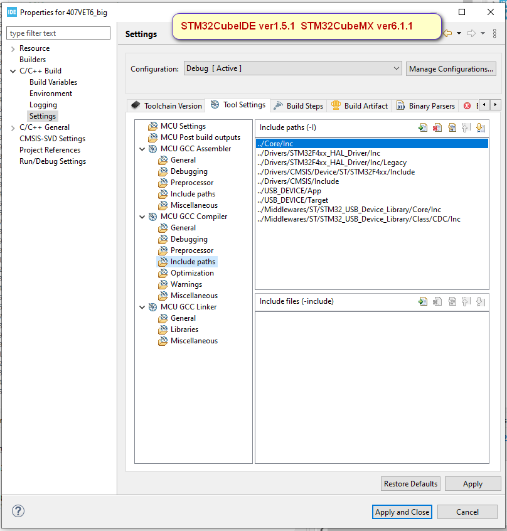Move down icon in Include files section

(480, 301)
